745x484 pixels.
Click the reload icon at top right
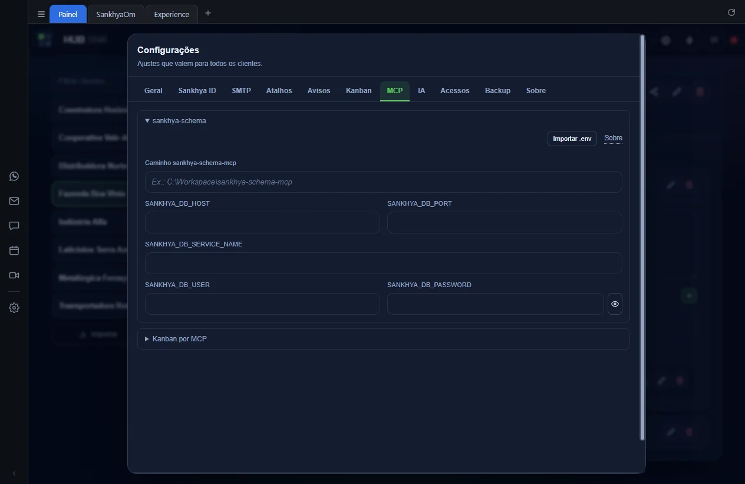coord(731,12)
